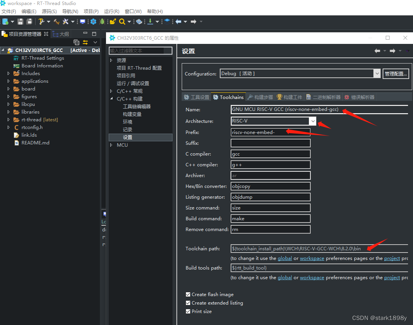Click the Save All toolbar icon

click(29, 22)
